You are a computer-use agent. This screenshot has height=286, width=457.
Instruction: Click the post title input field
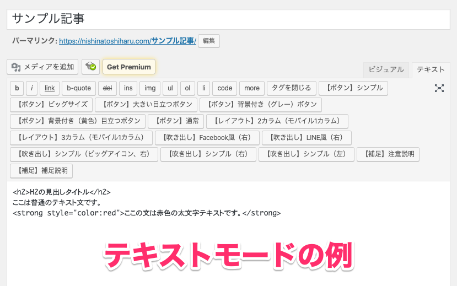[x=228, y=18]
